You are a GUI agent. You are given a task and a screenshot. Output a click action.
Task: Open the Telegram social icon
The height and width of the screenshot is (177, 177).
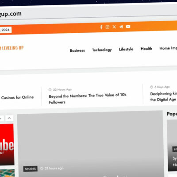121,27
